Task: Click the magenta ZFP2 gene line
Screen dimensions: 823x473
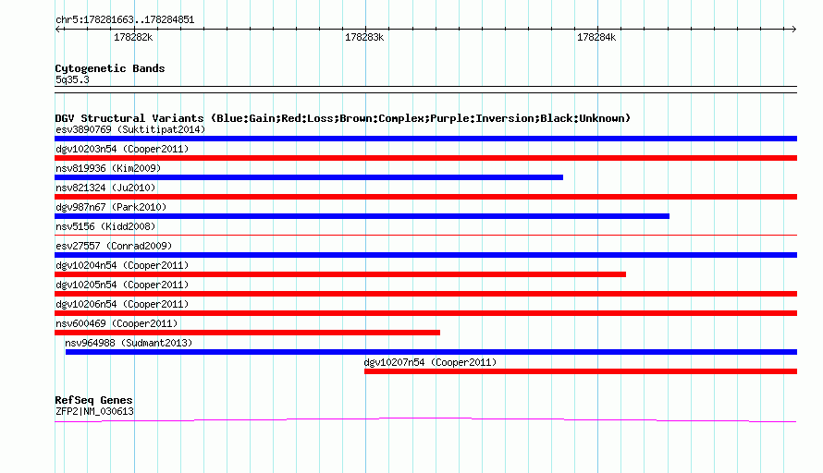Action: click(x=425, y=419)
